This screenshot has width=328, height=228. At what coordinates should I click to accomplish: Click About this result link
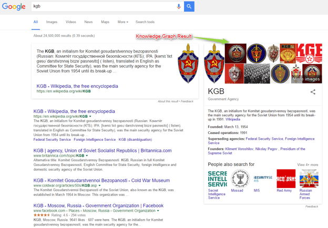click(x=168, y=101)
